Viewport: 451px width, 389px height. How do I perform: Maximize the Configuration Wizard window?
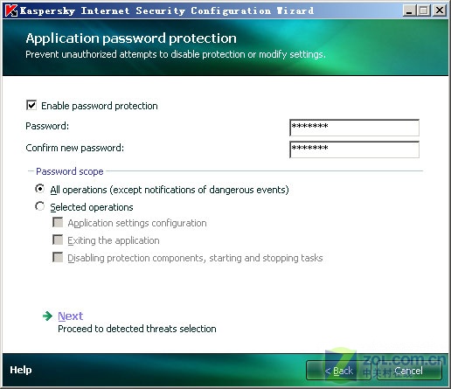point(424,10)
